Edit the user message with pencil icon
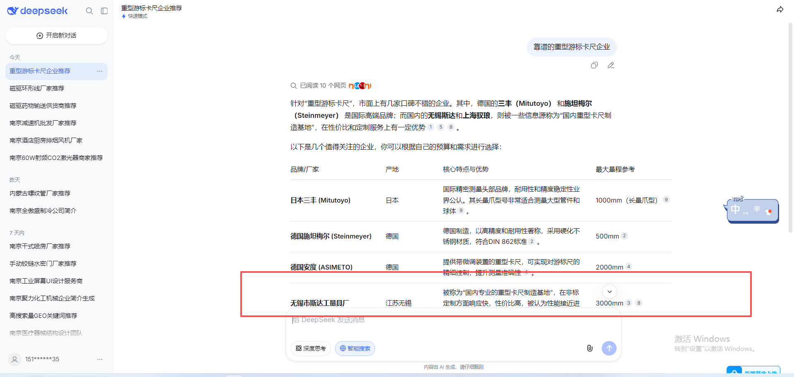794x377 pixels. 611,65
